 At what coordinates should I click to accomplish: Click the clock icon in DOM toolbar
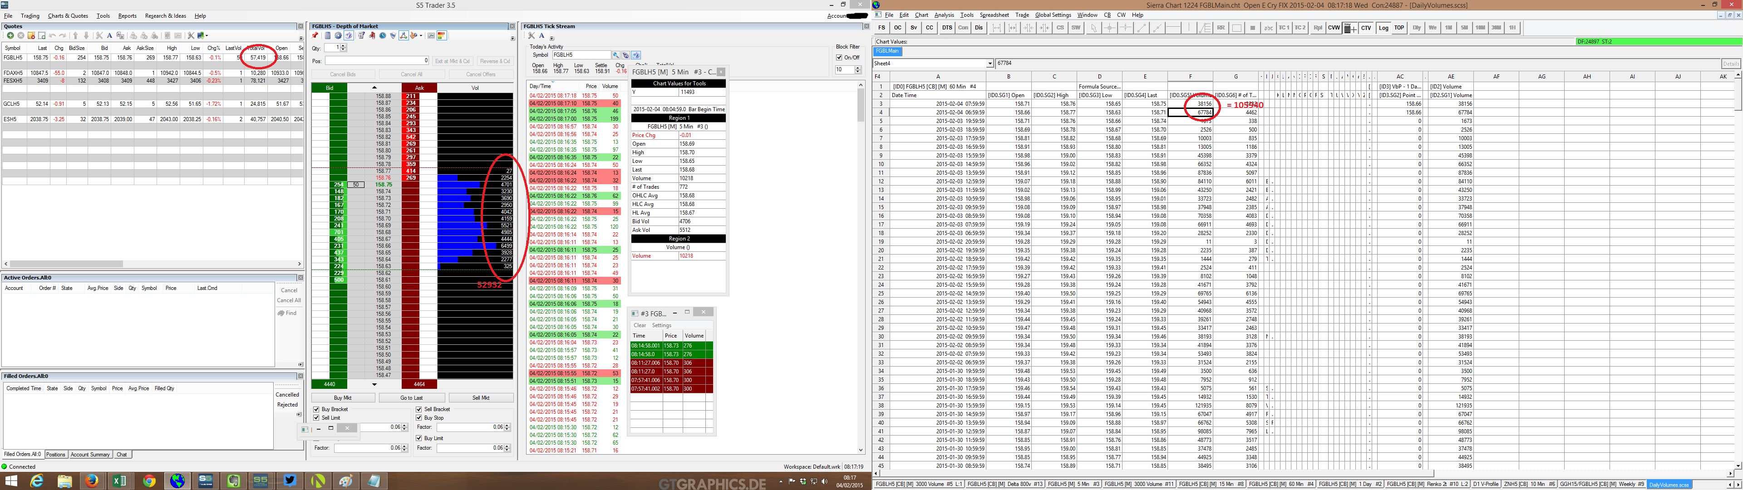click(383, 36)
